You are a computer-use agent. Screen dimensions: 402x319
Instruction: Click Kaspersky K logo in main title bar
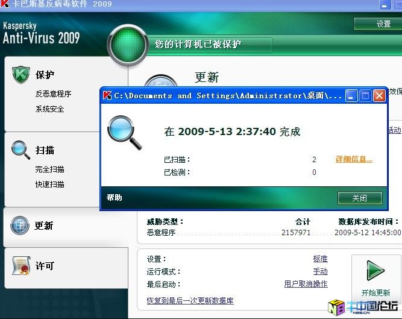tap(4, 4)
